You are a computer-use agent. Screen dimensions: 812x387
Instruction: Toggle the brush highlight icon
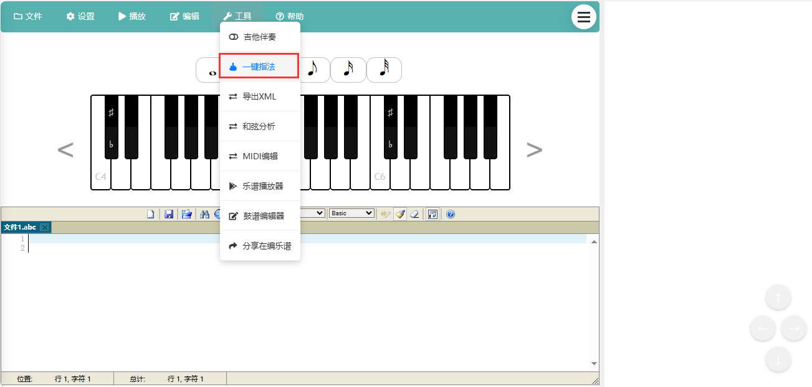tap(400, 214)
